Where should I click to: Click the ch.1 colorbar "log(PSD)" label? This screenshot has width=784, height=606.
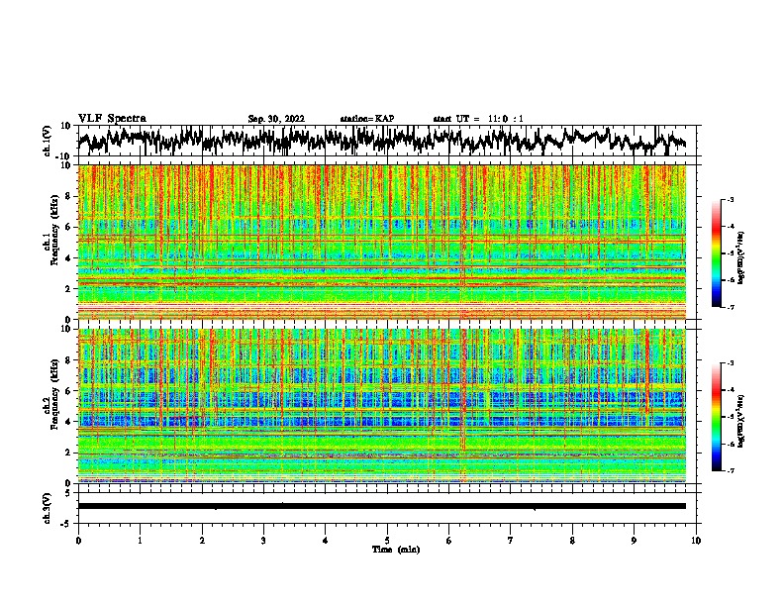(x=741, y=257)
